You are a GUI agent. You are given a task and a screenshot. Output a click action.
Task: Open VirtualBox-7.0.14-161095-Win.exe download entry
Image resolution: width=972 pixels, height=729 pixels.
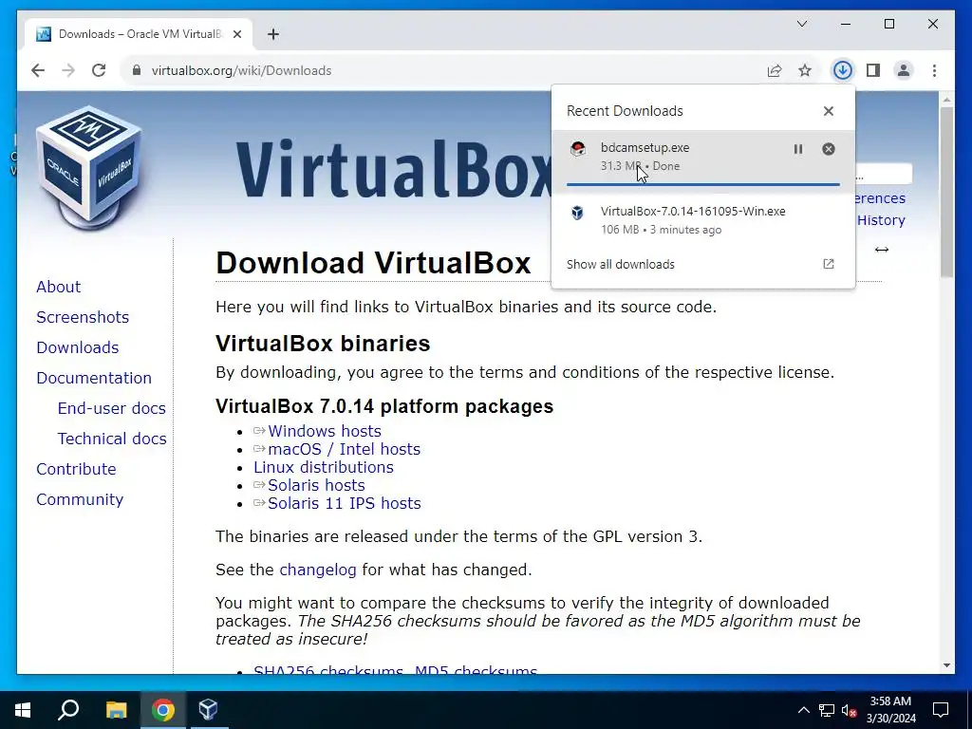point(703,220)
